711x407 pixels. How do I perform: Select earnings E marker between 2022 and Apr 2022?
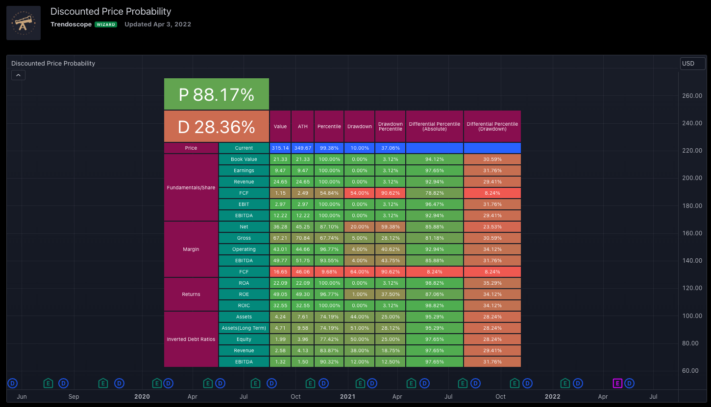pos(565,383)
